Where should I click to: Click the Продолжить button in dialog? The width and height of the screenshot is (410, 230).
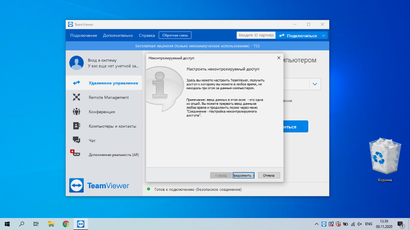pos(243,175)
